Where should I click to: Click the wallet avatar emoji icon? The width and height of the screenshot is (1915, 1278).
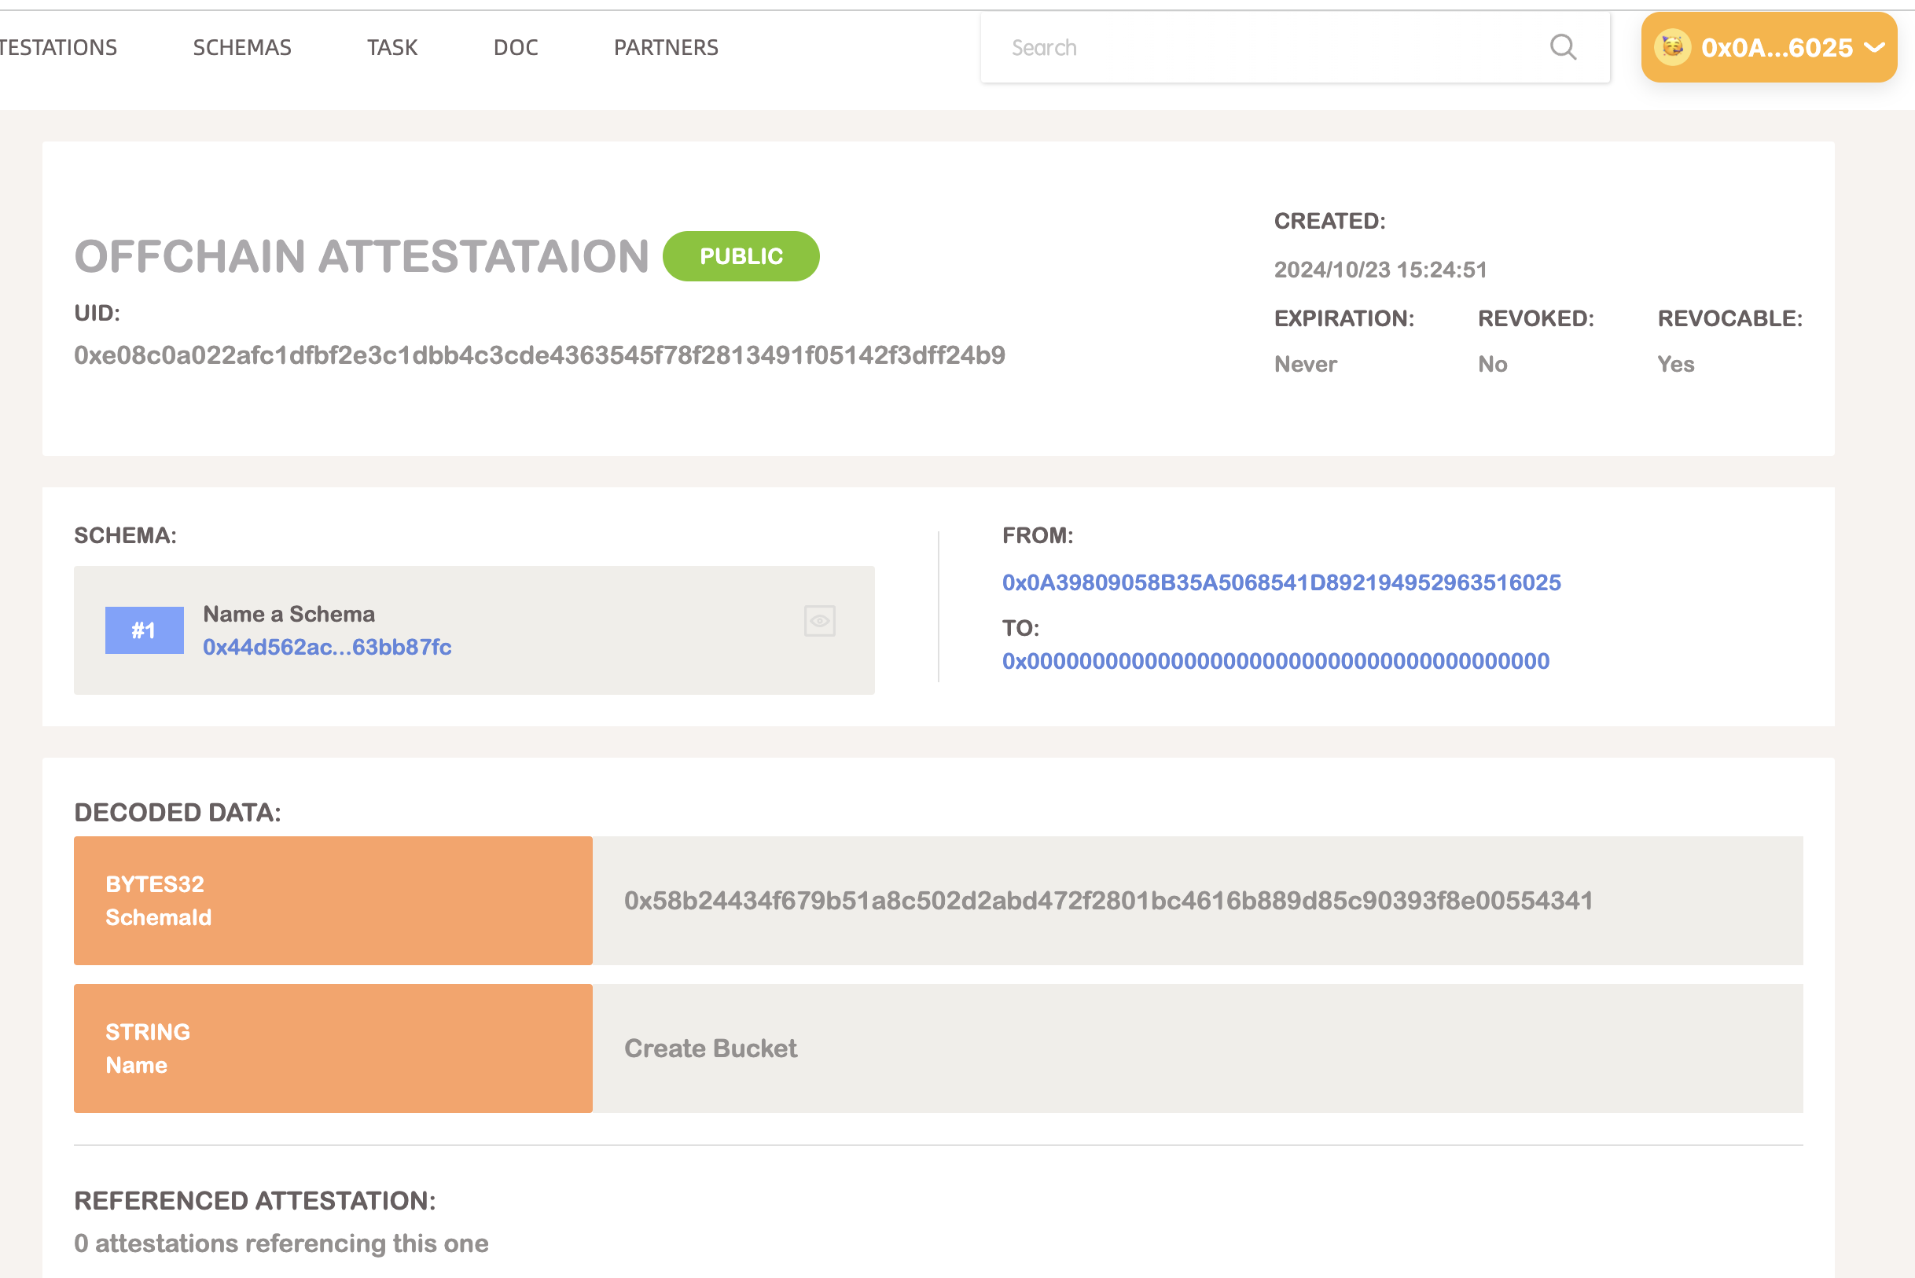[x=1672, y=47]
